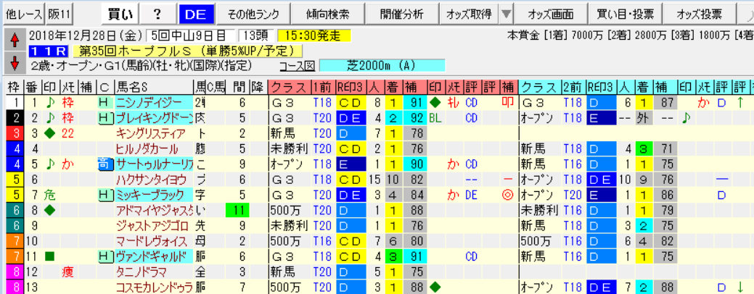Click diamond mark in キングリスティア row
Image resolution: width=754 pixels, height=294 pixels.
tap(49, 133)
